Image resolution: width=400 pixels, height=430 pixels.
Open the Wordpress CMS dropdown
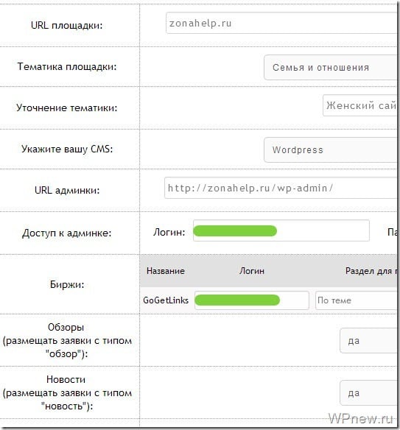coord(330,149)
